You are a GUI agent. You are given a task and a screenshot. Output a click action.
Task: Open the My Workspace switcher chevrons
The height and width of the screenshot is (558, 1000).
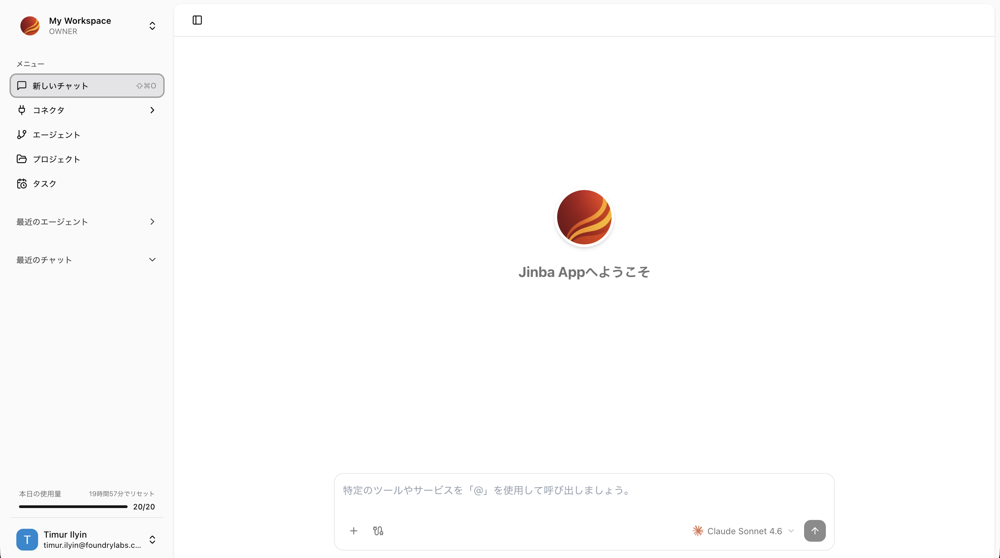pyautogui.click(x=153, y=25)
